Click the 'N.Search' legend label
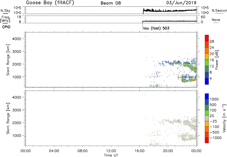 coord(219,10)
